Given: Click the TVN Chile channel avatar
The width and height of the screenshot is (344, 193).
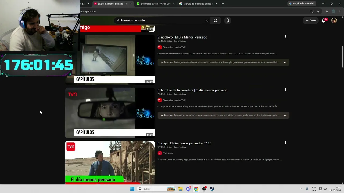Looking at the screenshot, I should (160, 153).
